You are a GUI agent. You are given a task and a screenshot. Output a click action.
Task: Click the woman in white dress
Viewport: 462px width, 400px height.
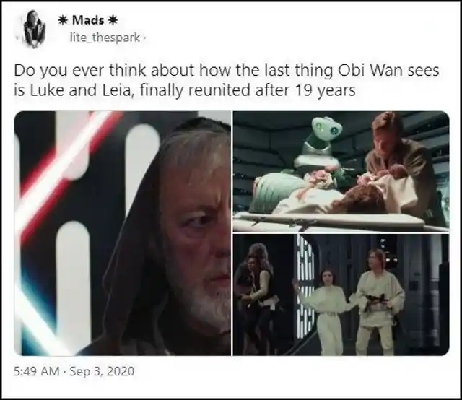coord(326,311)
